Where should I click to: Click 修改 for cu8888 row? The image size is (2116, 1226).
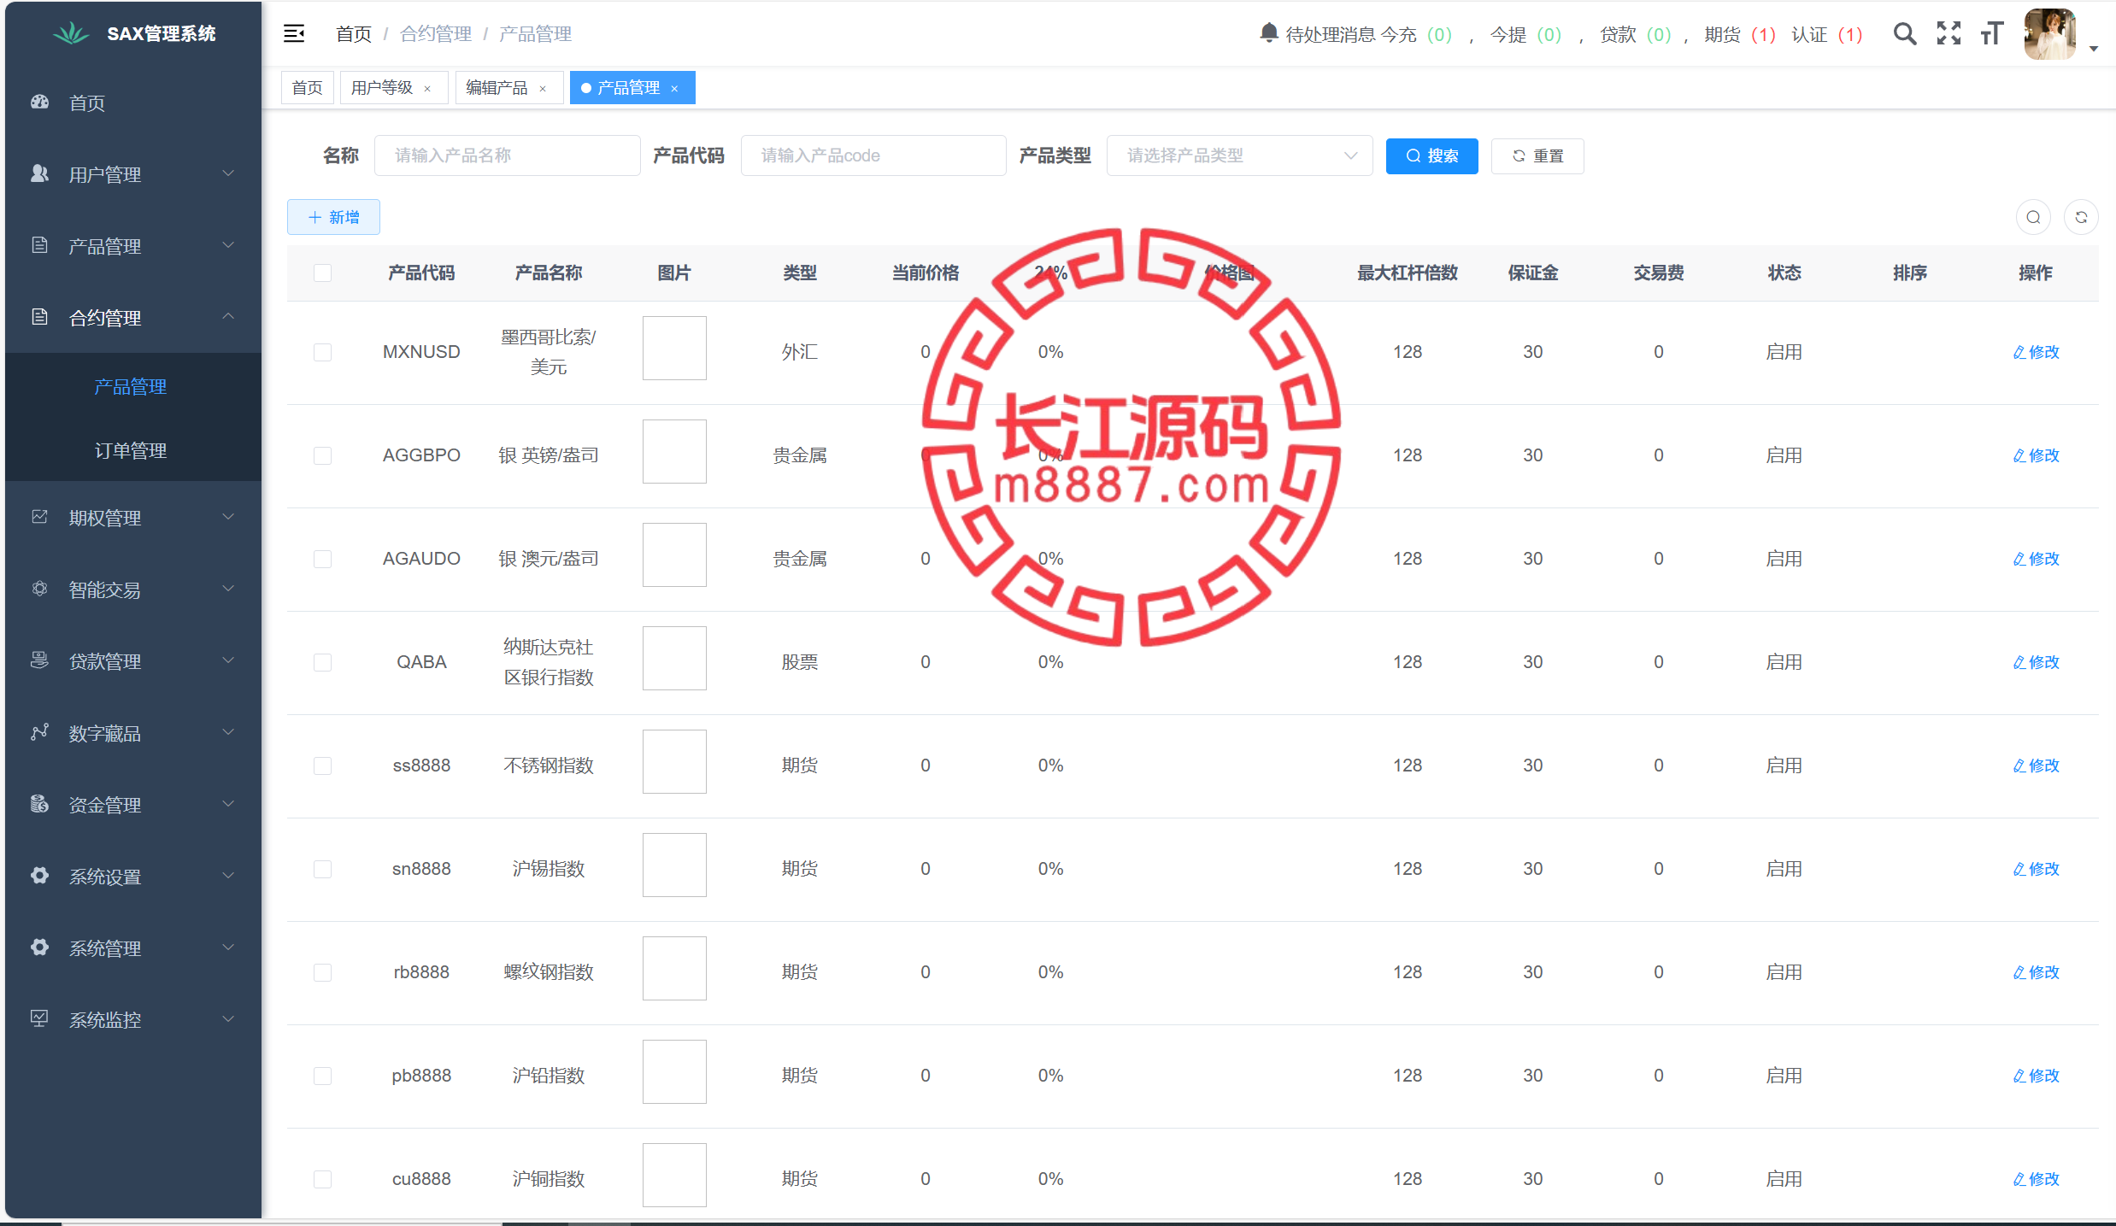coord(2036,1179)
